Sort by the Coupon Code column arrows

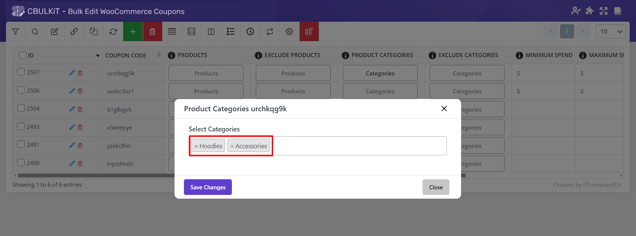159,55
